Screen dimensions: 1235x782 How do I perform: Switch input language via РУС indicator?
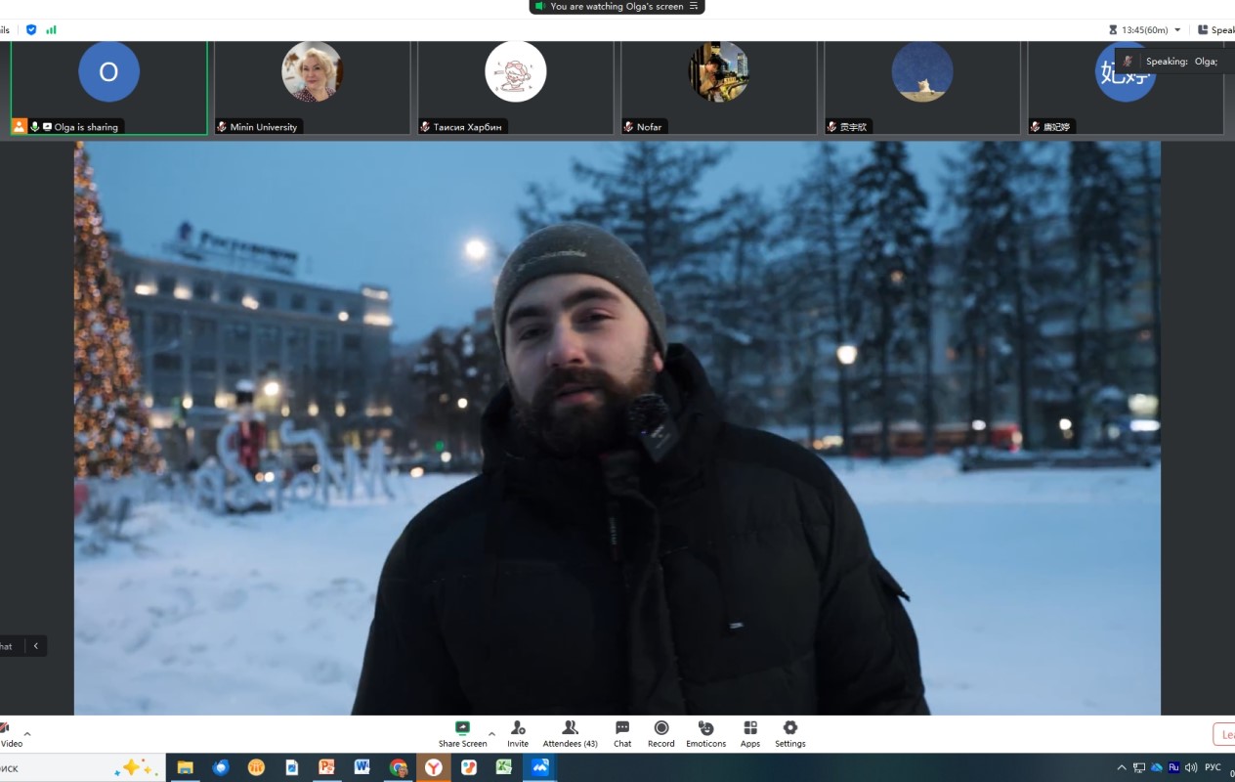coord(1213,767)
